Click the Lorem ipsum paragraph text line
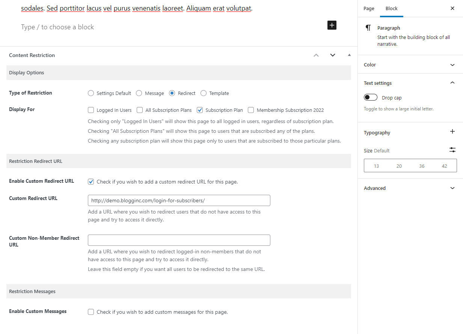This screenshot has width=463, height=334. (x=137, y=8)
